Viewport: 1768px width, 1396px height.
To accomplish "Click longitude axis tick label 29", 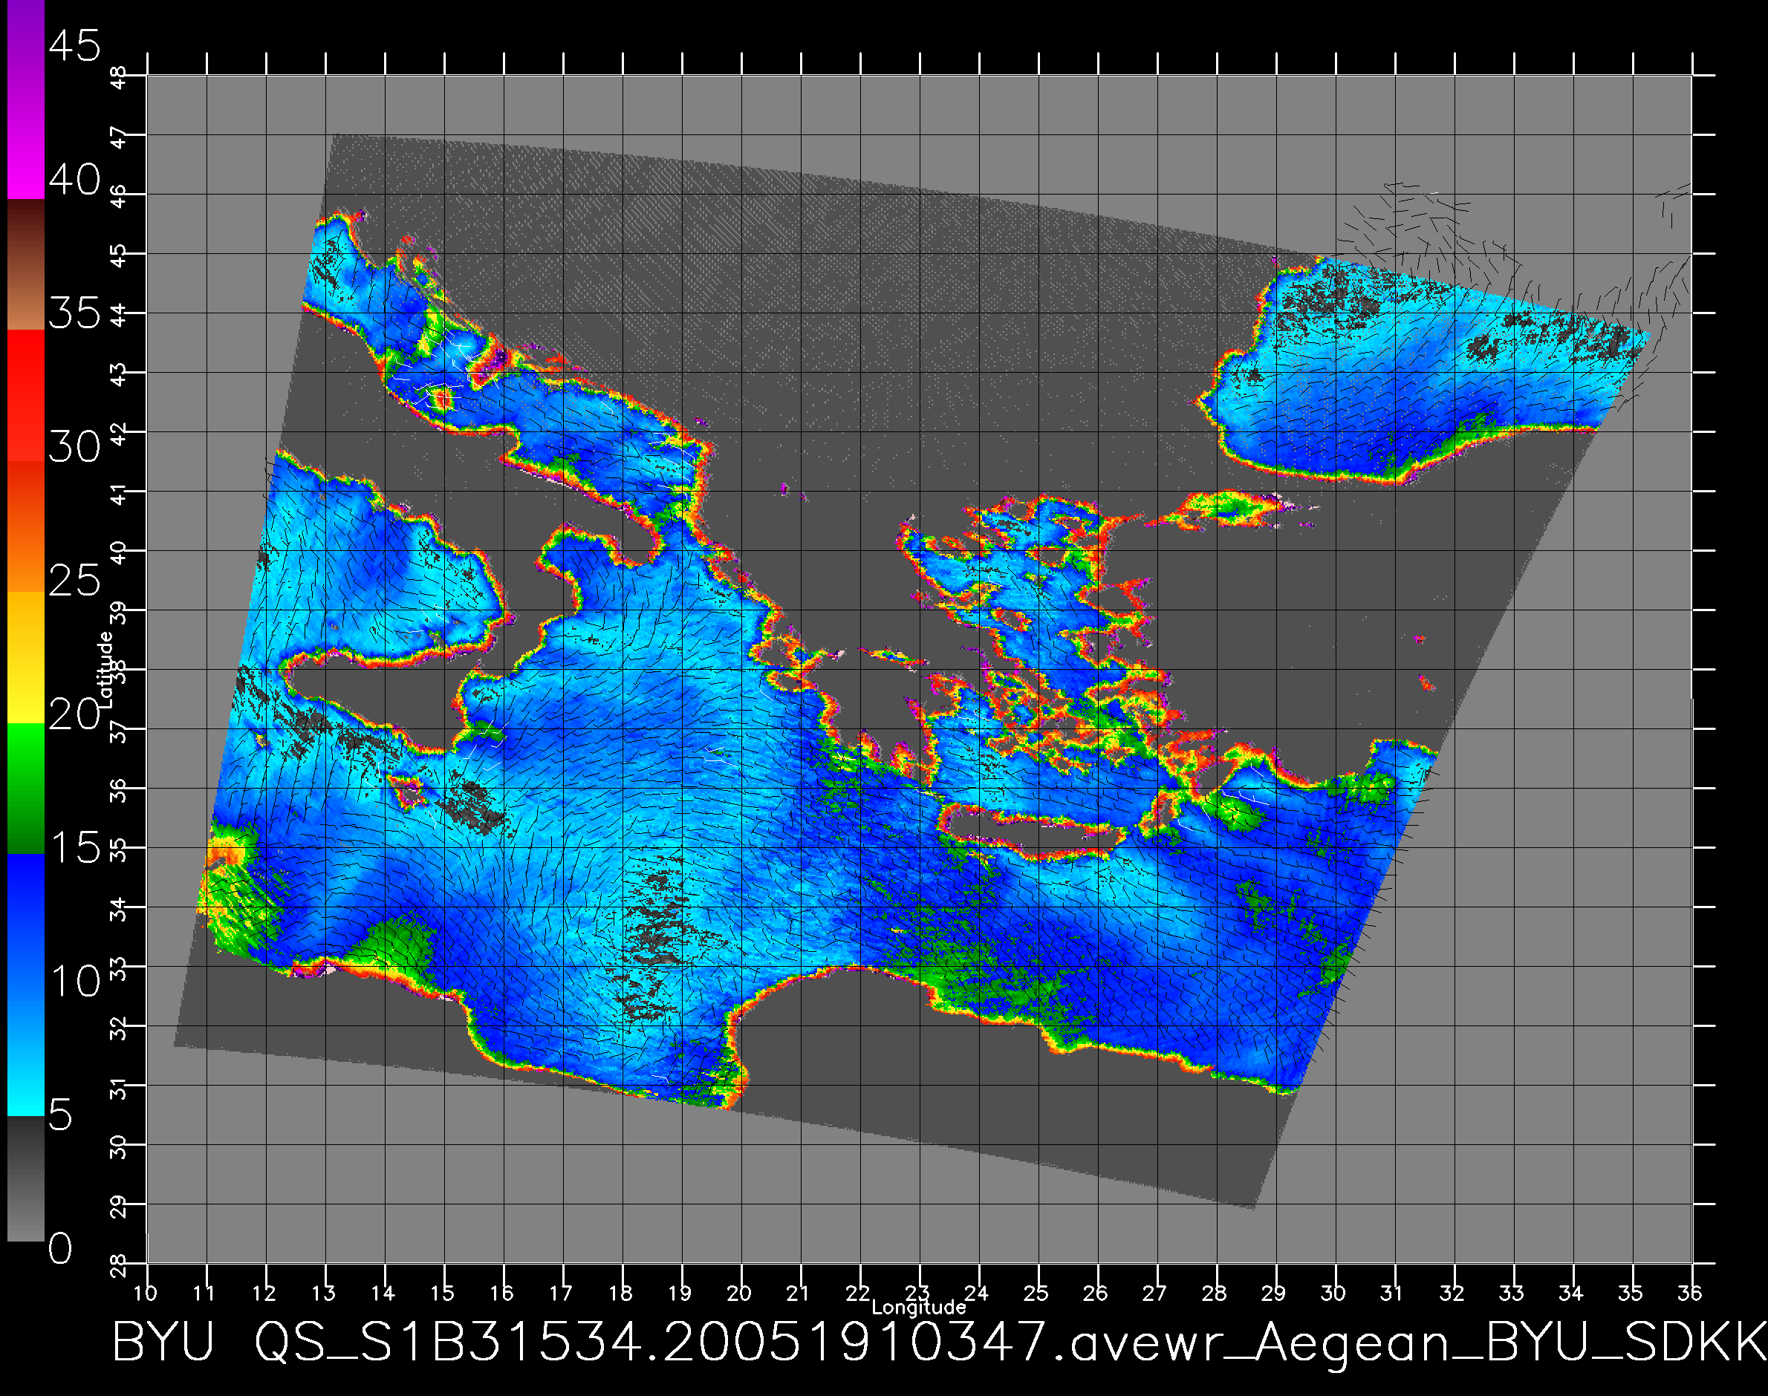I will coord(1274,1292).
